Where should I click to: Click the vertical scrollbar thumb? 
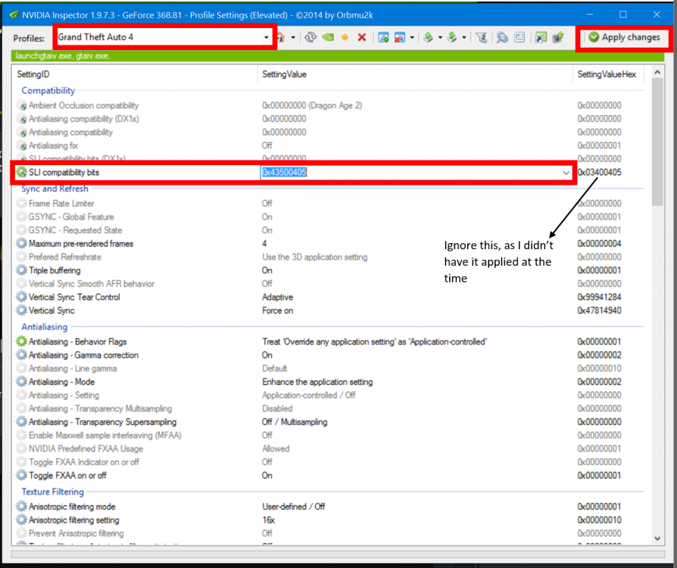point(657,142)
